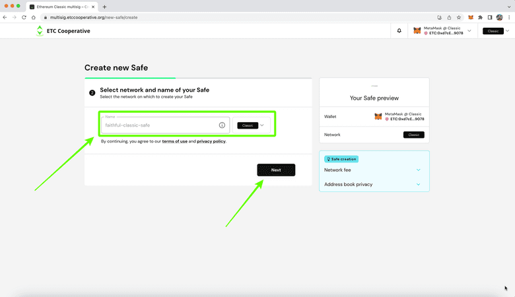The image size is (515, 297).
Task: Click into the Safe Name input field
Action: pyautogui.click(x=158, y=125)
